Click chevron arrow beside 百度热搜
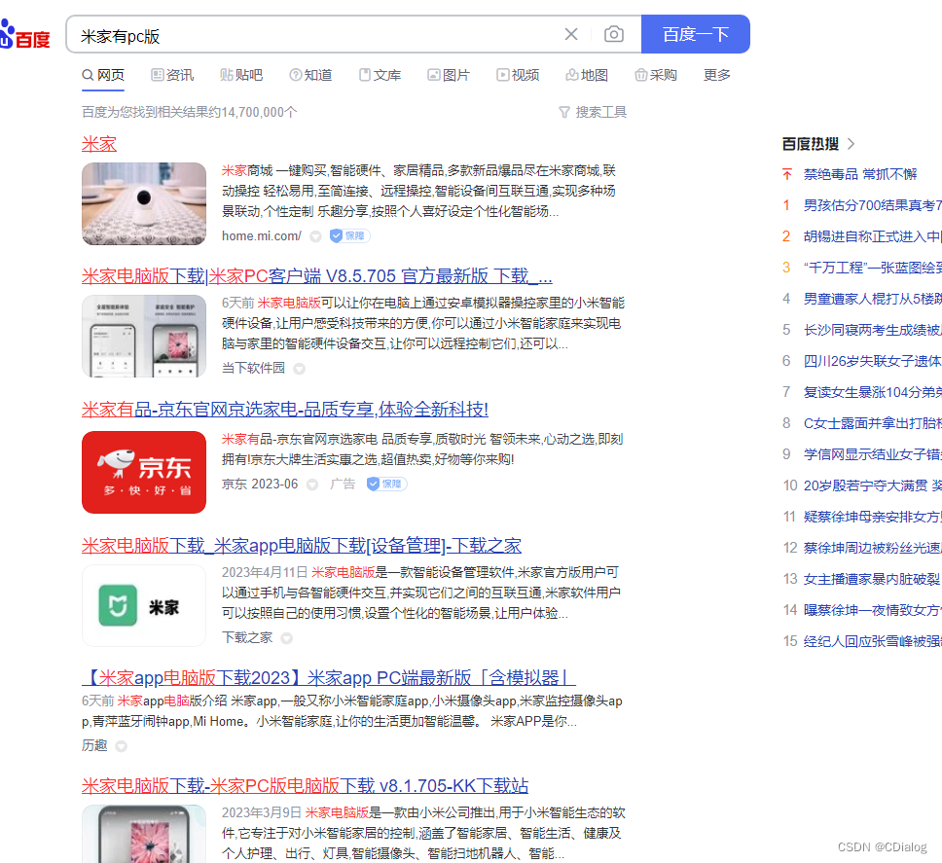This screenshot has width=942, height=863. click(x=851, y=144)
